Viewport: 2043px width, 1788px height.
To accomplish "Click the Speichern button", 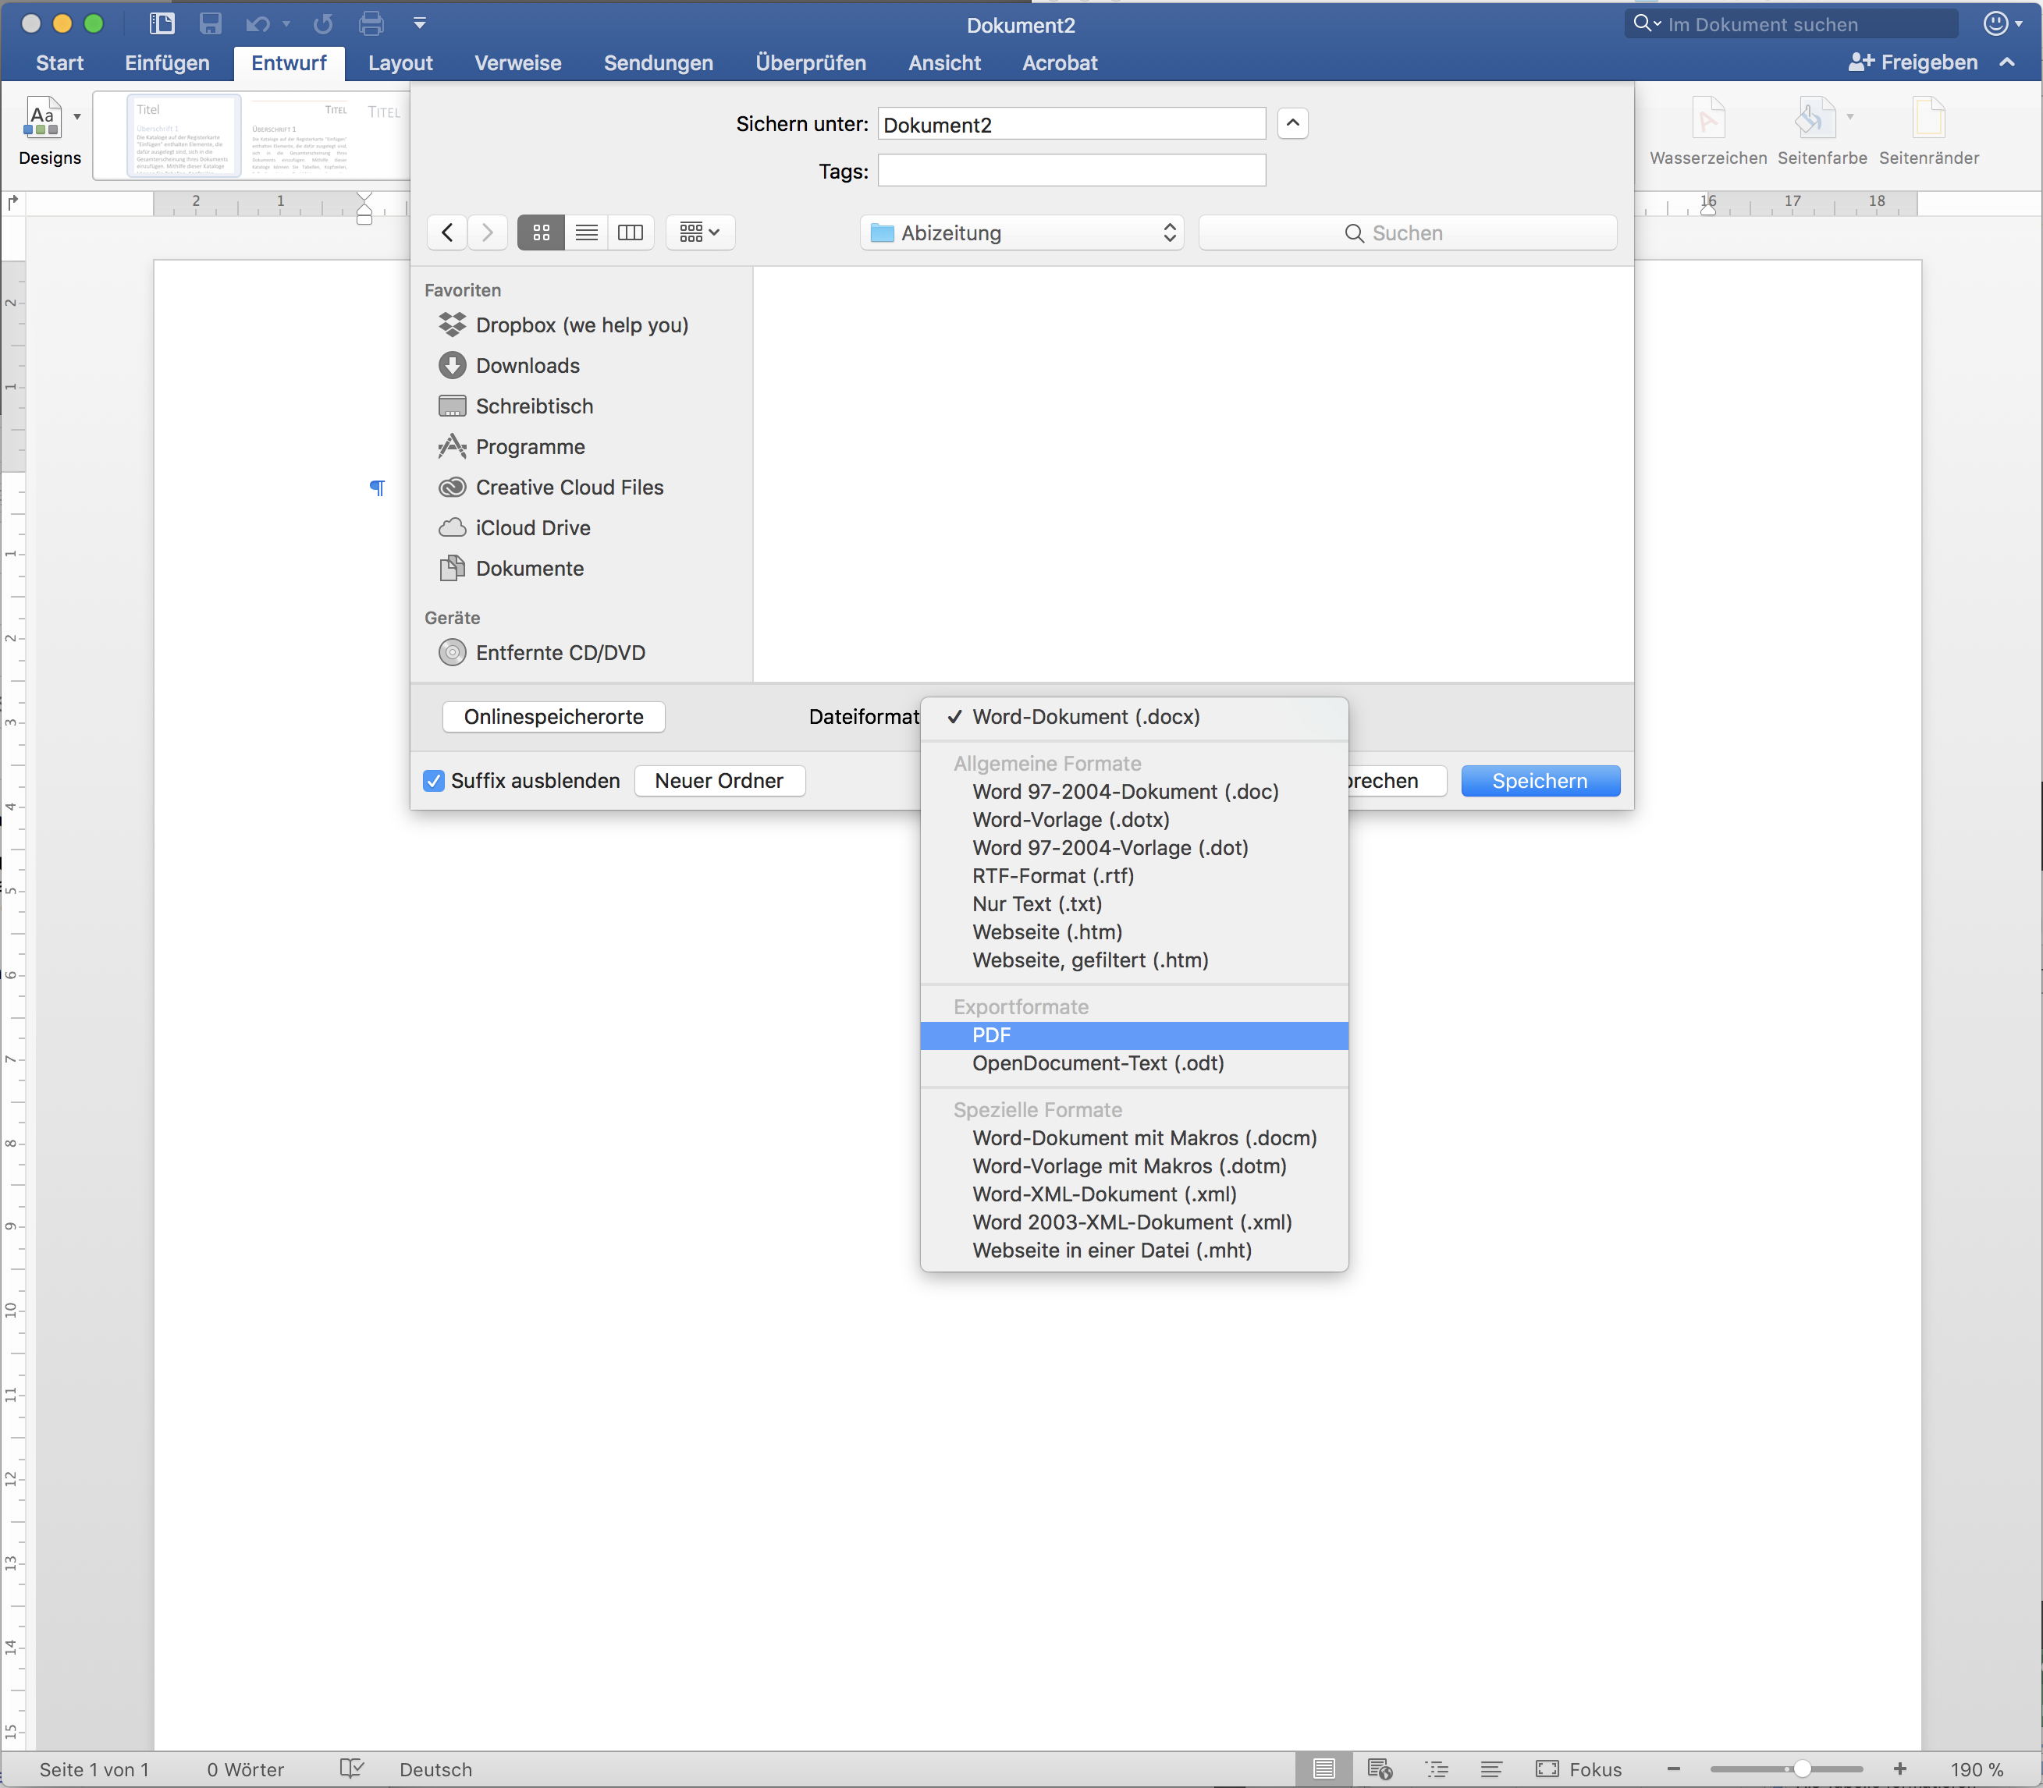I will tap(1540, 781).
